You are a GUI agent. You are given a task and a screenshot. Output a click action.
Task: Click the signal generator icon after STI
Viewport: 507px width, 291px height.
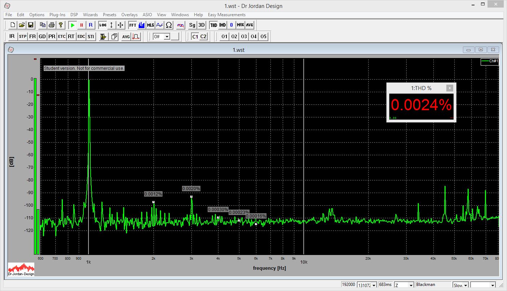[103, 36]
